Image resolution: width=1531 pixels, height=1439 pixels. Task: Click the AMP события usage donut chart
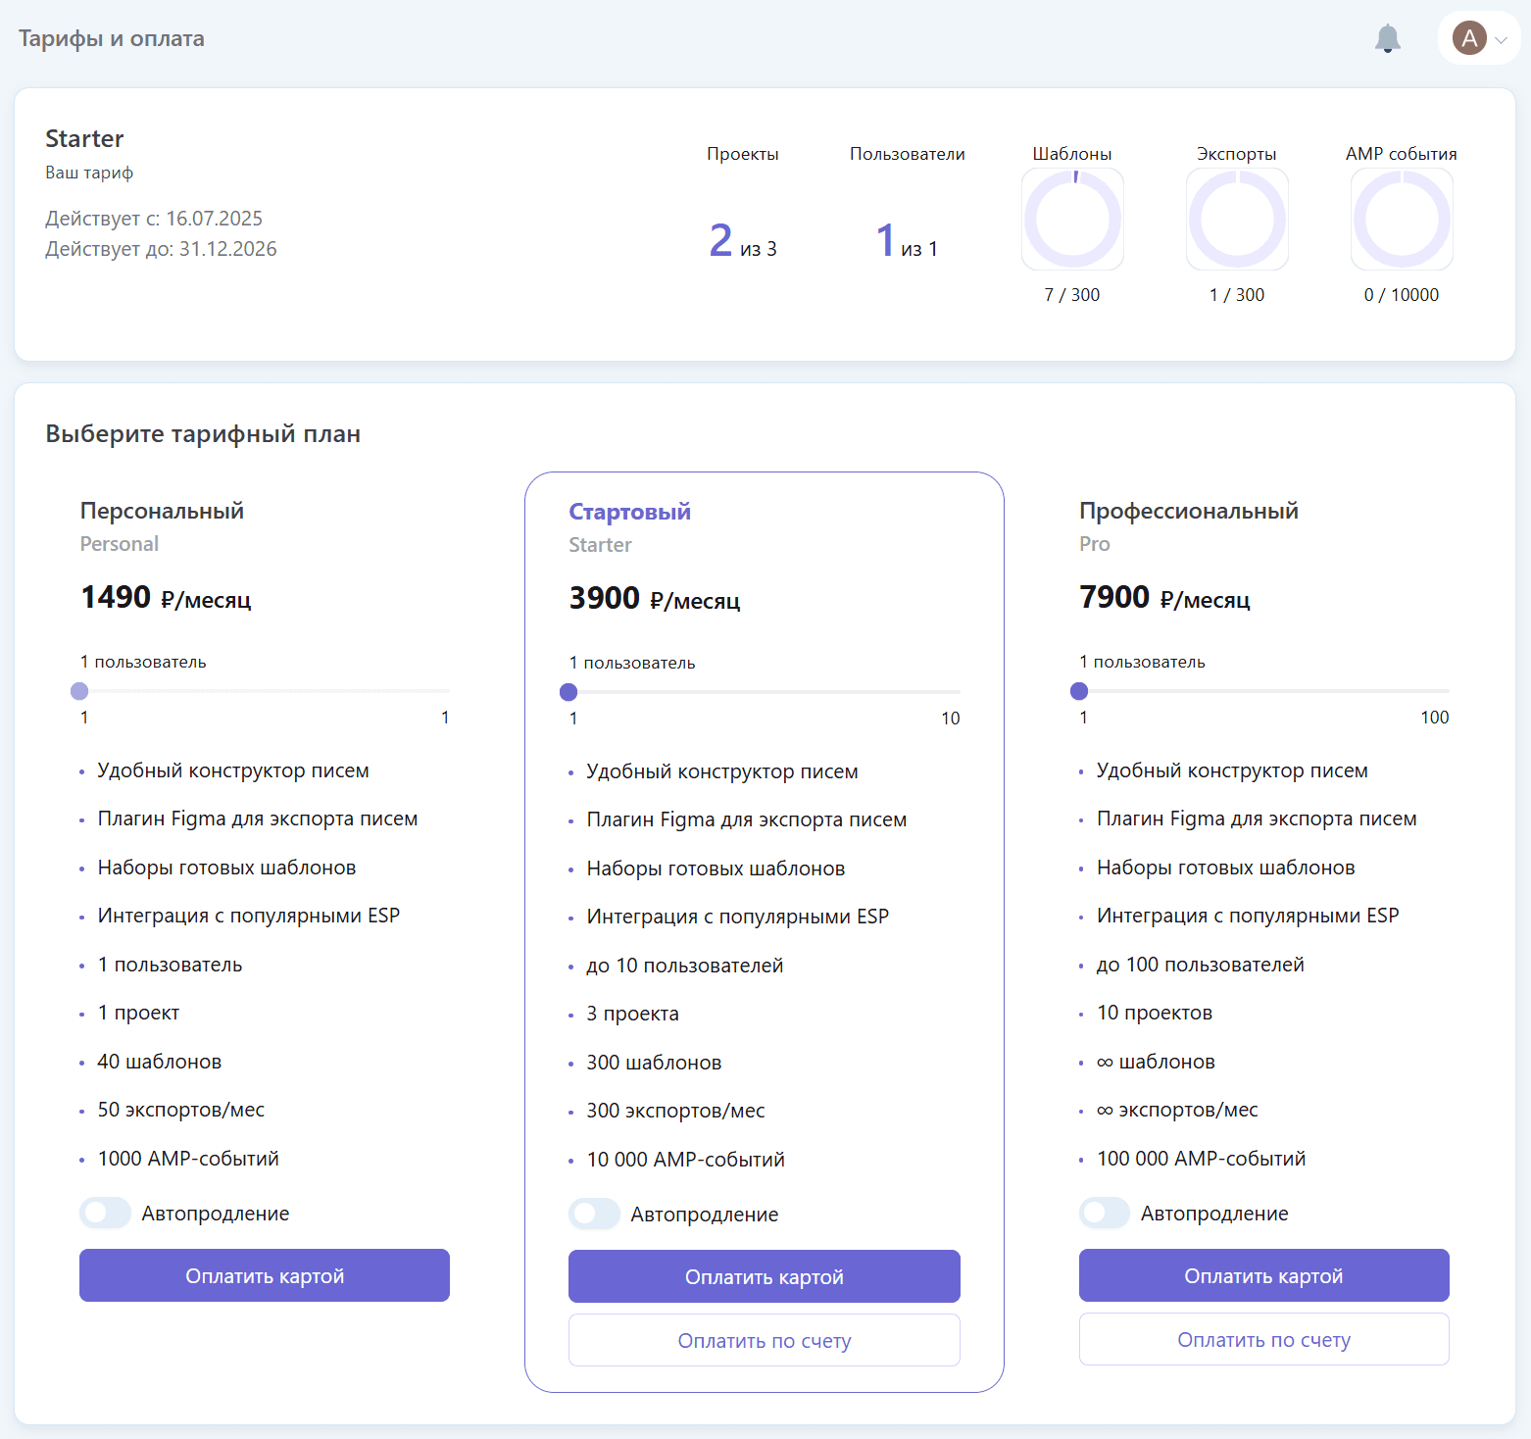[1402, 219]
